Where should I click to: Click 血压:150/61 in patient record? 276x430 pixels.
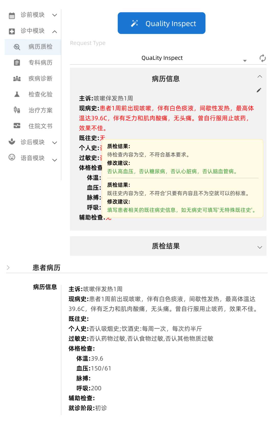[x=94, y=368]
